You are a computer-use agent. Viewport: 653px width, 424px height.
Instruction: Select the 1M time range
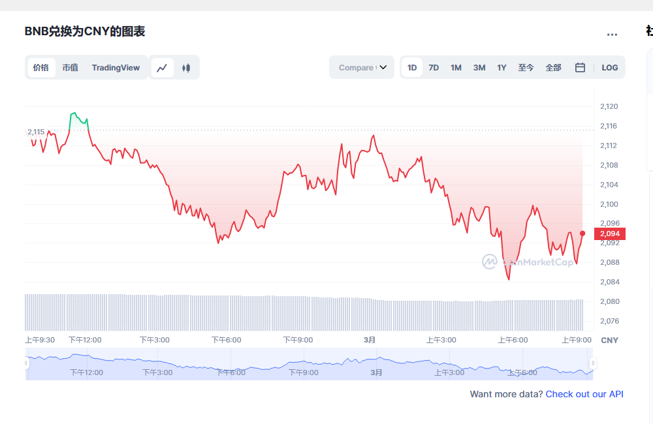pyautogui.click(x=456, y=68)
